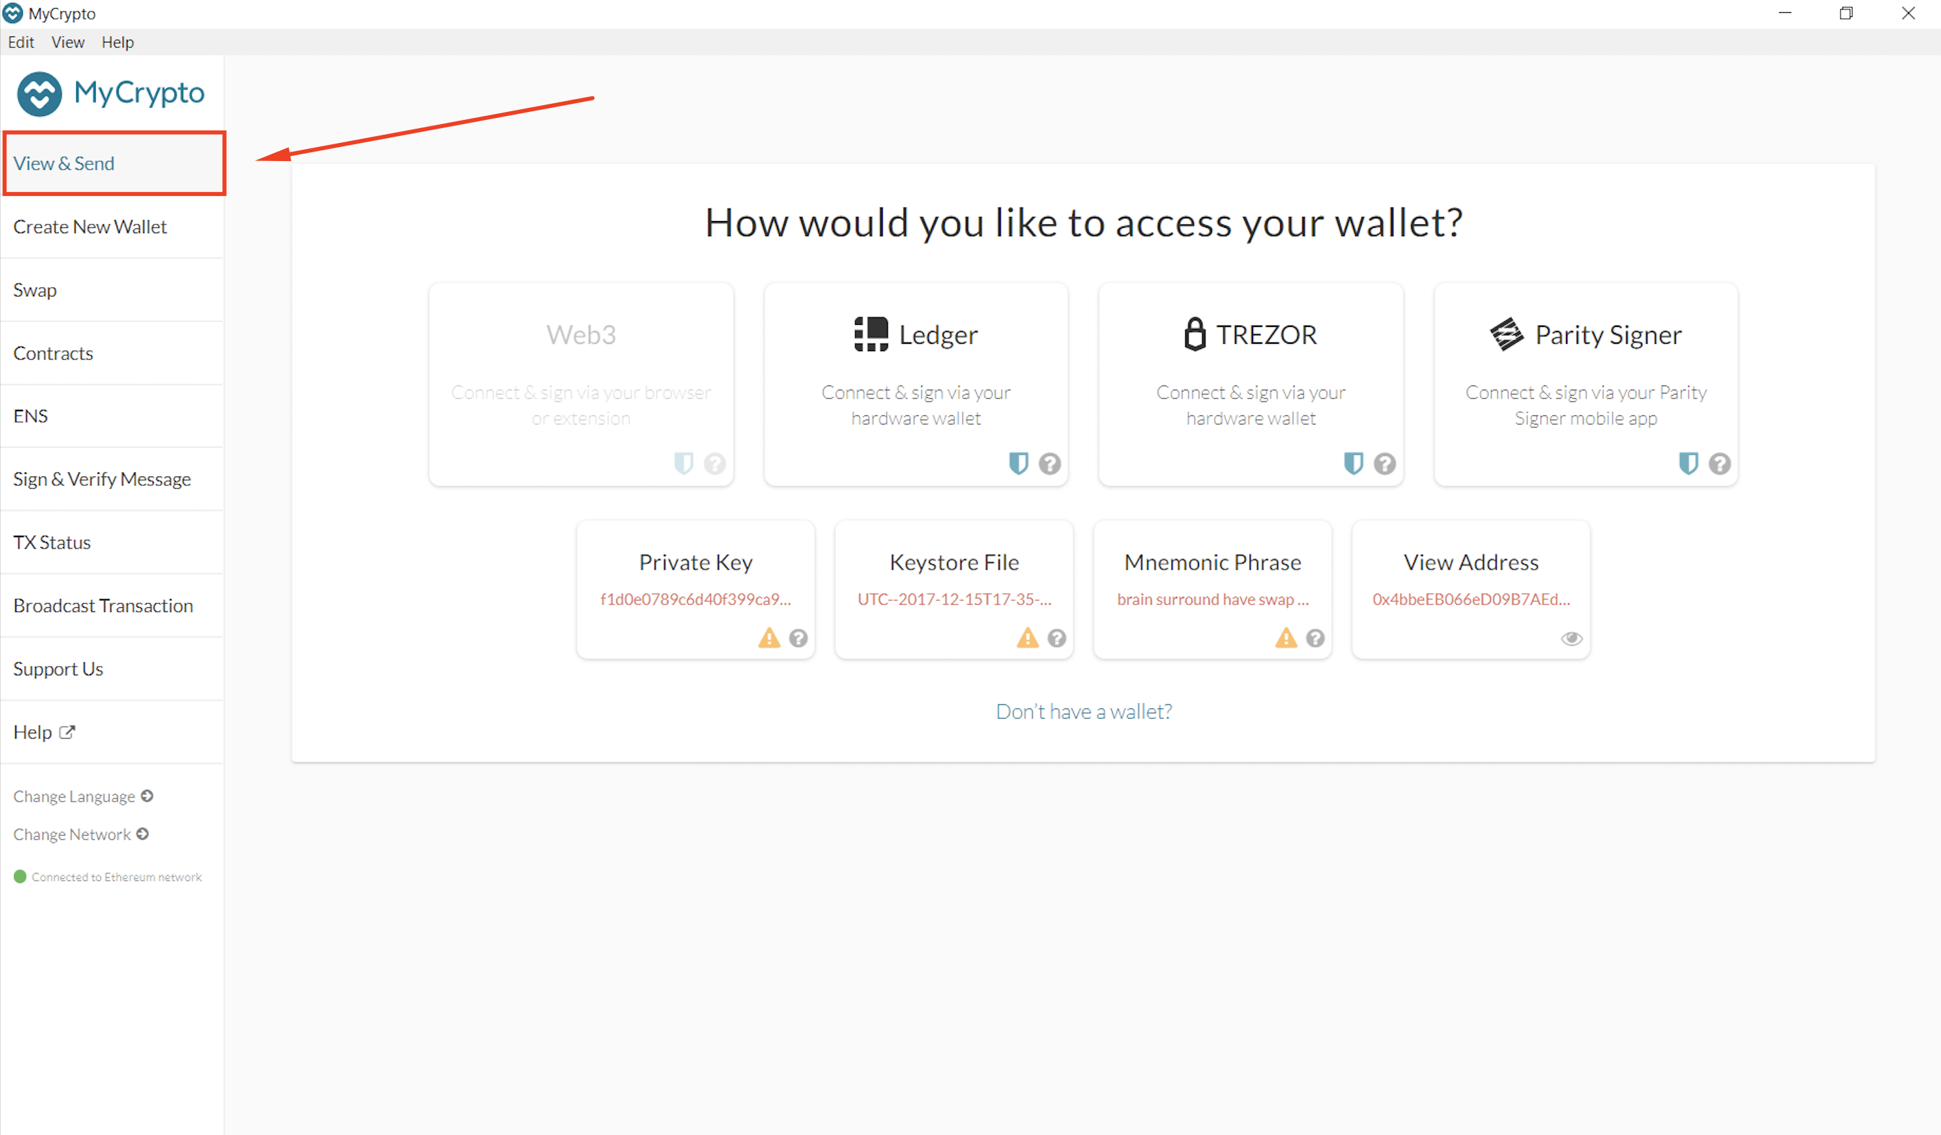Click the shield icon on the Web3 card

pyautogui.click(x=683, y=463)
